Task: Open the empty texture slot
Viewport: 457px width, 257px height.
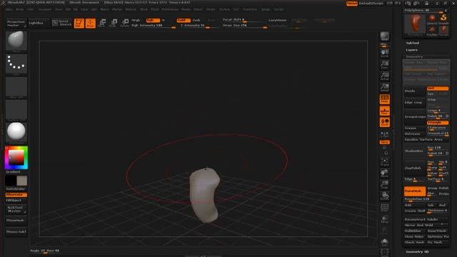Action: [x=16, y=109]
